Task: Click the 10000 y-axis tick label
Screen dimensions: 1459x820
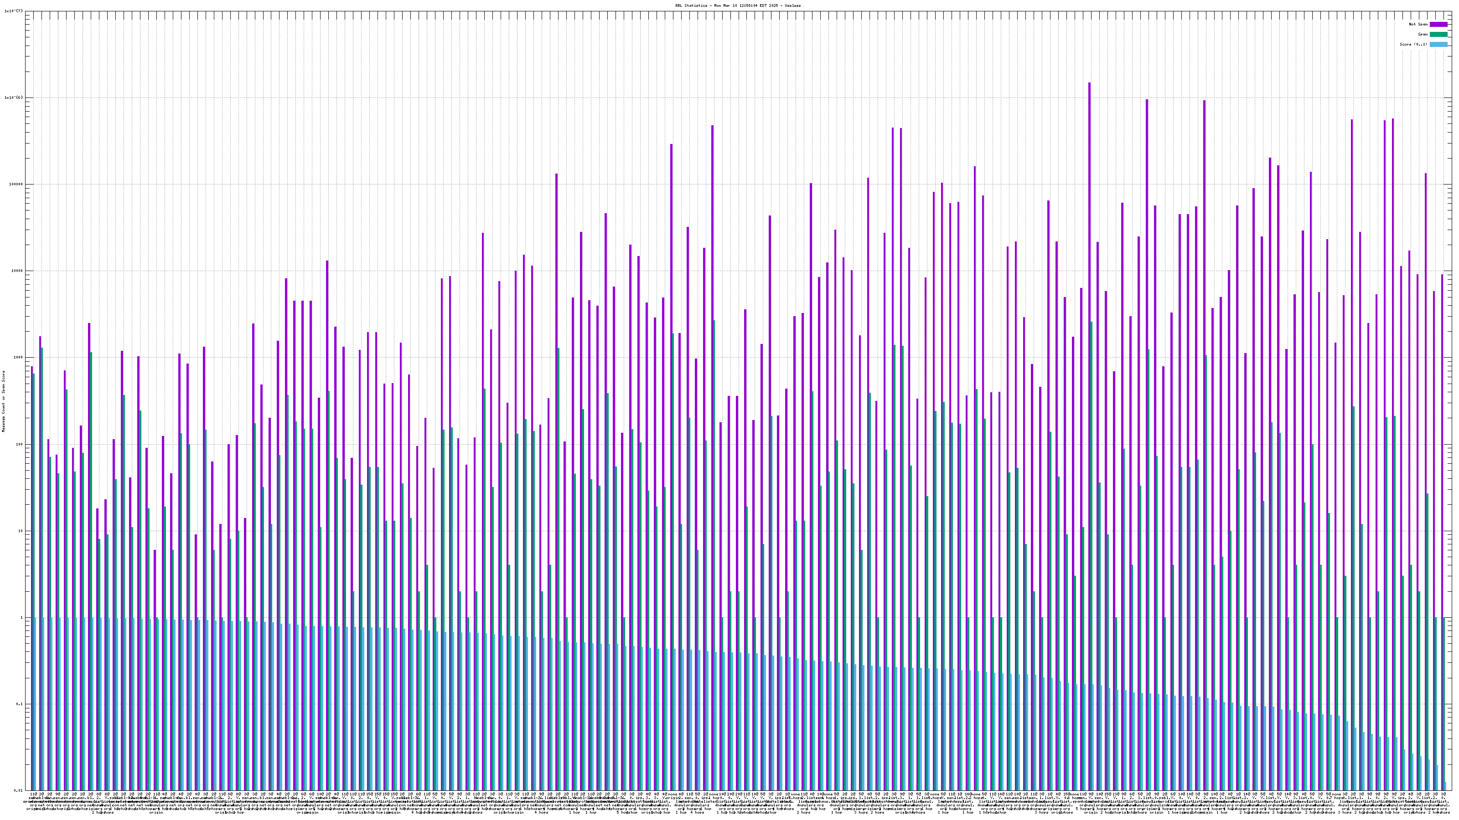Action: click(x=17, y=271)
